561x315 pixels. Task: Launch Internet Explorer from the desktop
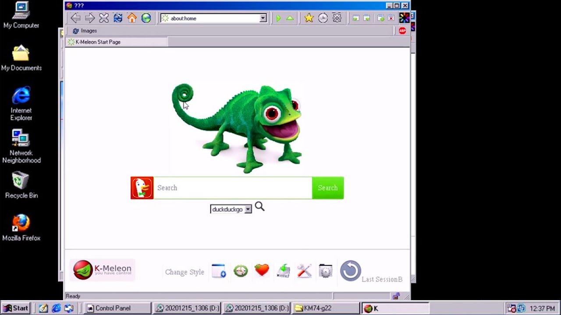[x=21, y=104]
